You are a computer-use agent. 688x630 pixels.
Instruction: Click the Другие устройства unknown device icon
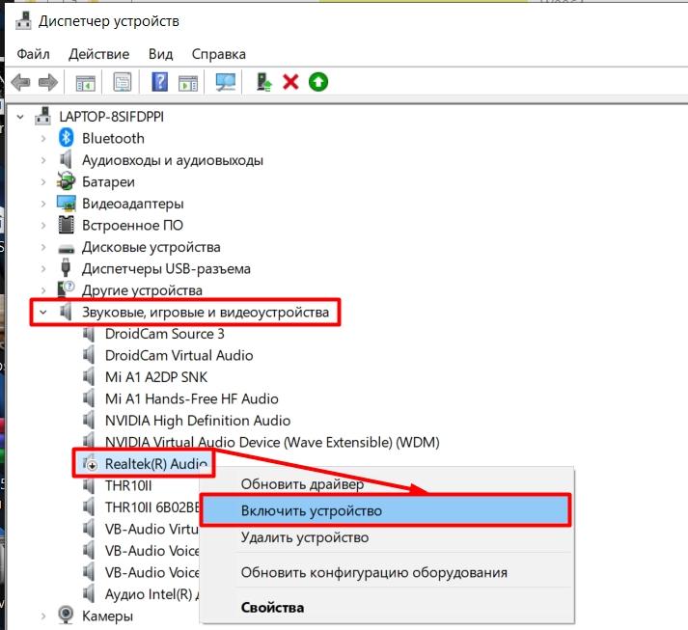pyautogui.click(x=67, y=289)
